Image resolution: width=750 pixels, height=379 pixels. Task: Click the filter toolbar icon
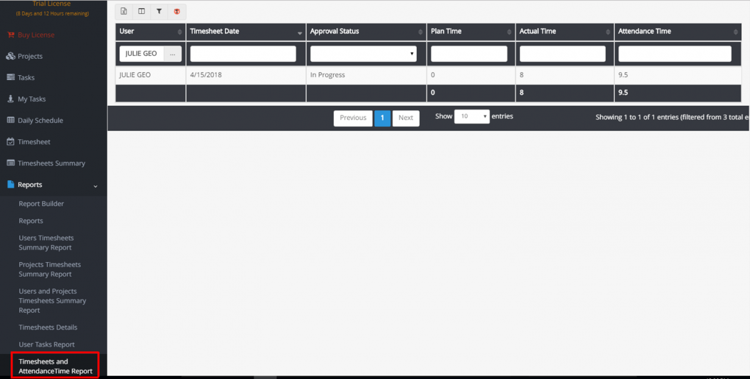pos(159,11)
